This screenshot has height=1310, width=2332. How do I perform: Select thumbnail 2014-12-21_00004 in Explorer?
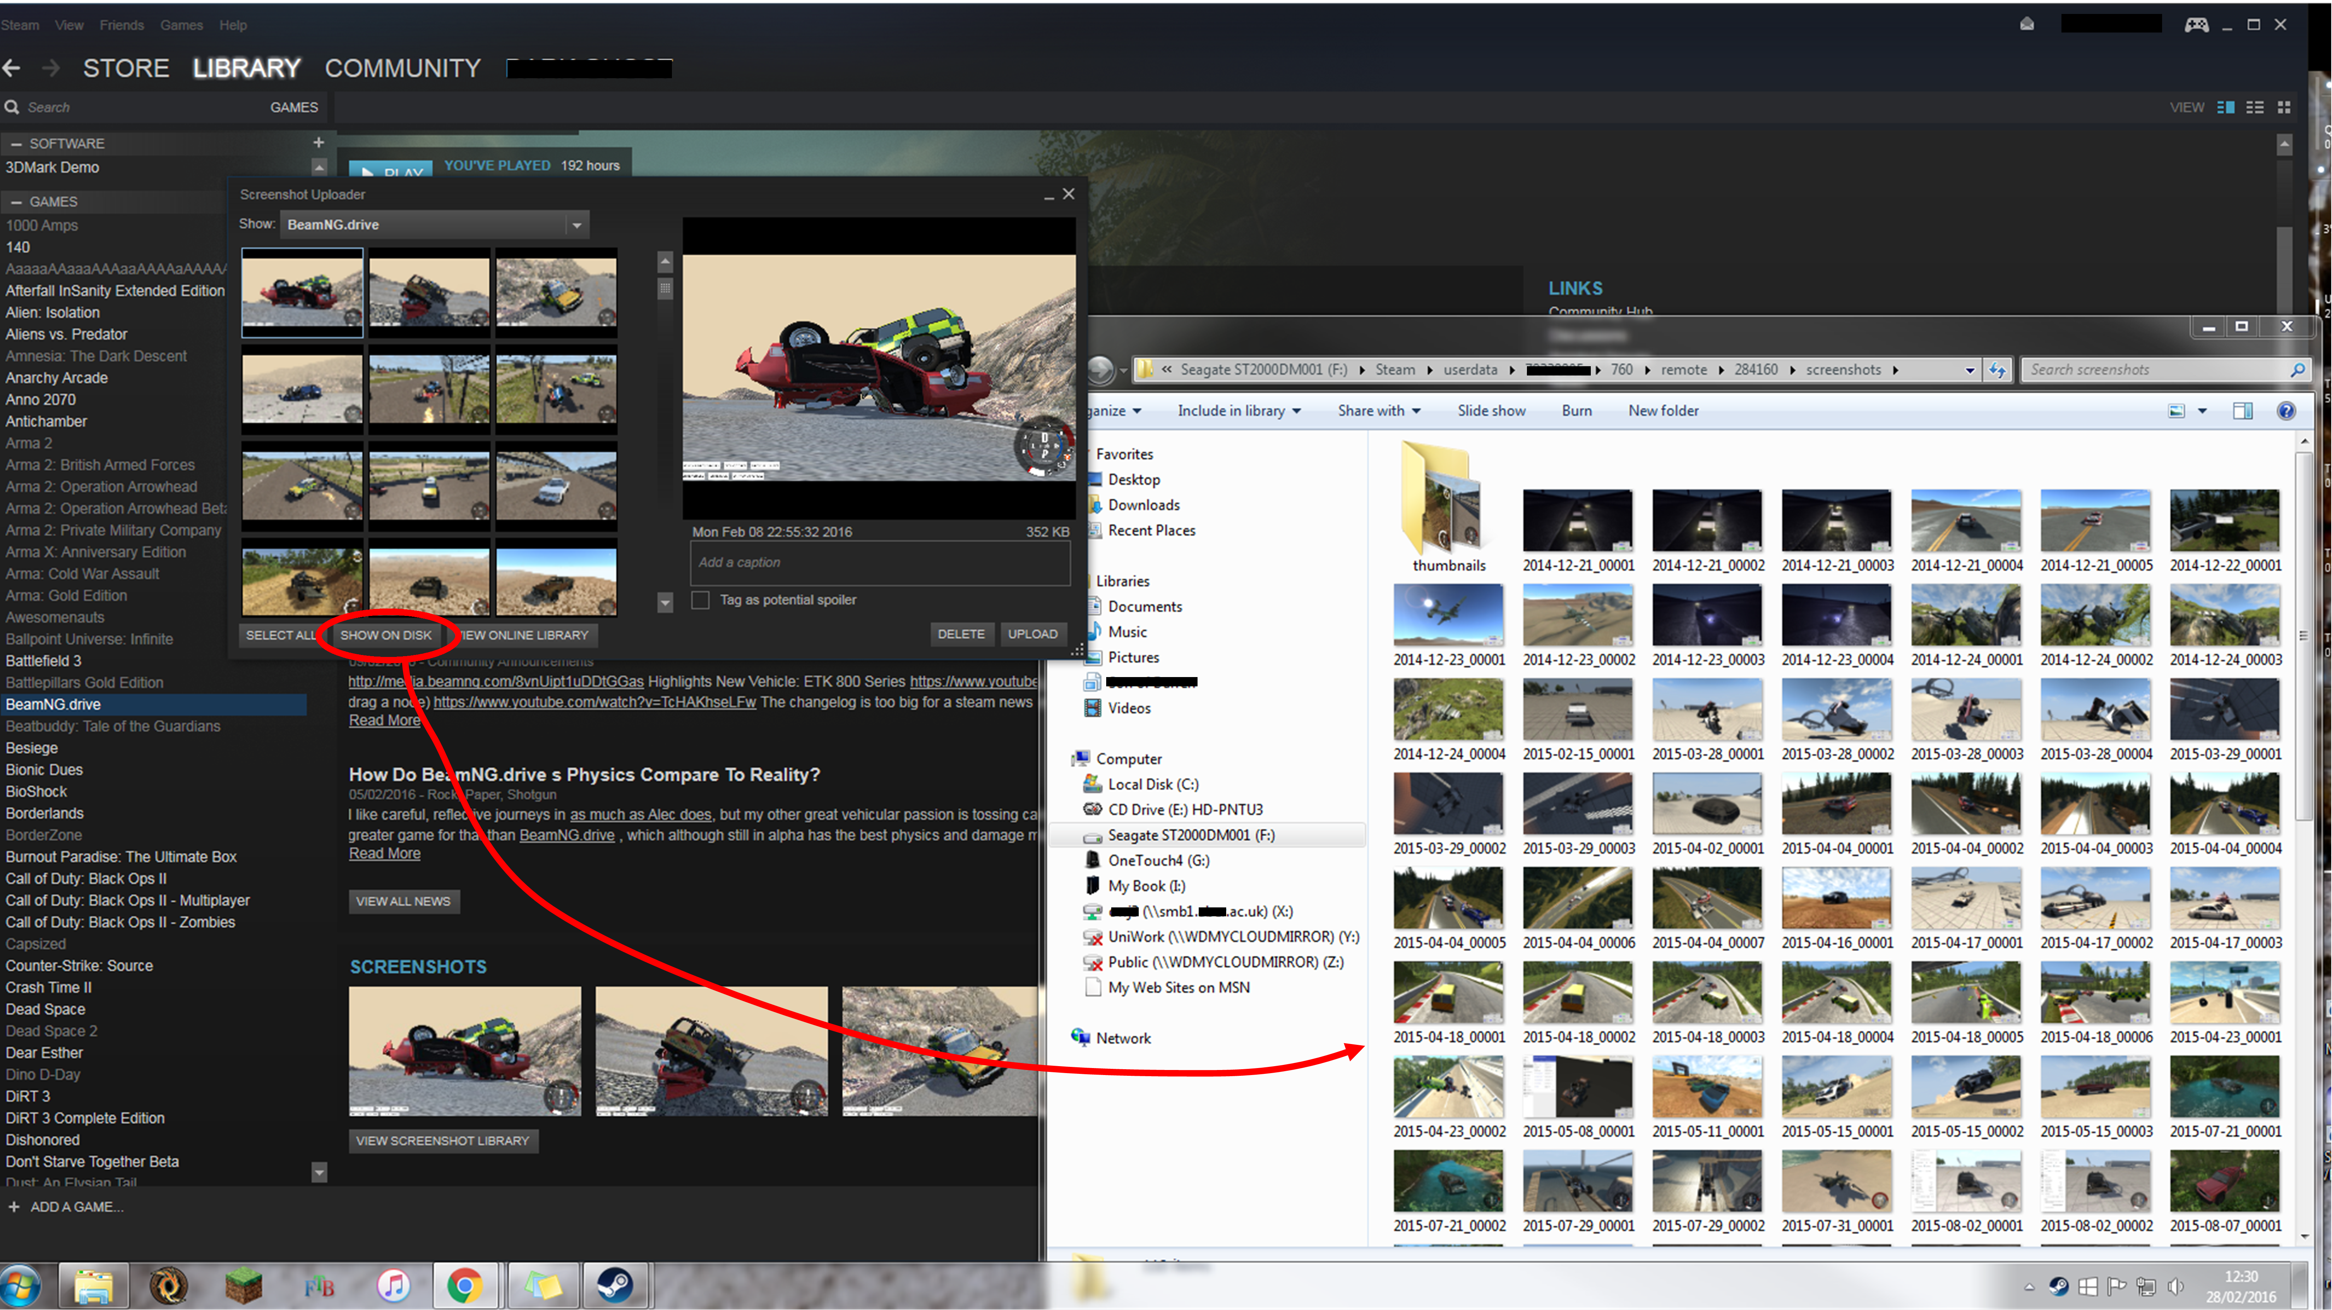coord(1966,530)
